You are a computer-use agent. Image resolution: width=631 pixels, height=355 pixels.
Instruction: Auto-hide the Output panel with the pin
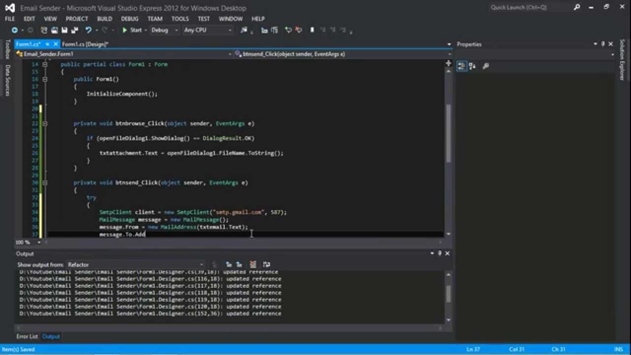(x=440, y=253)
